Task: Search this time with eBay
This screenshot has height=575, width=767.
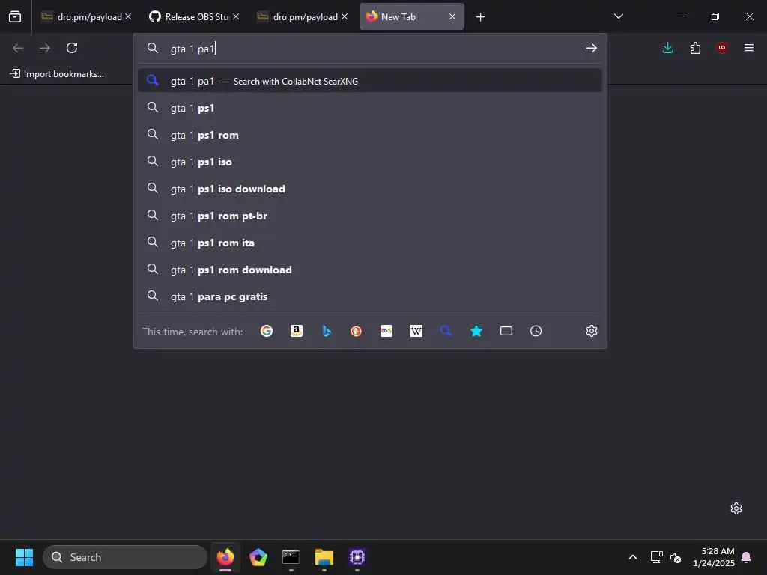Action: coord(386,331)
